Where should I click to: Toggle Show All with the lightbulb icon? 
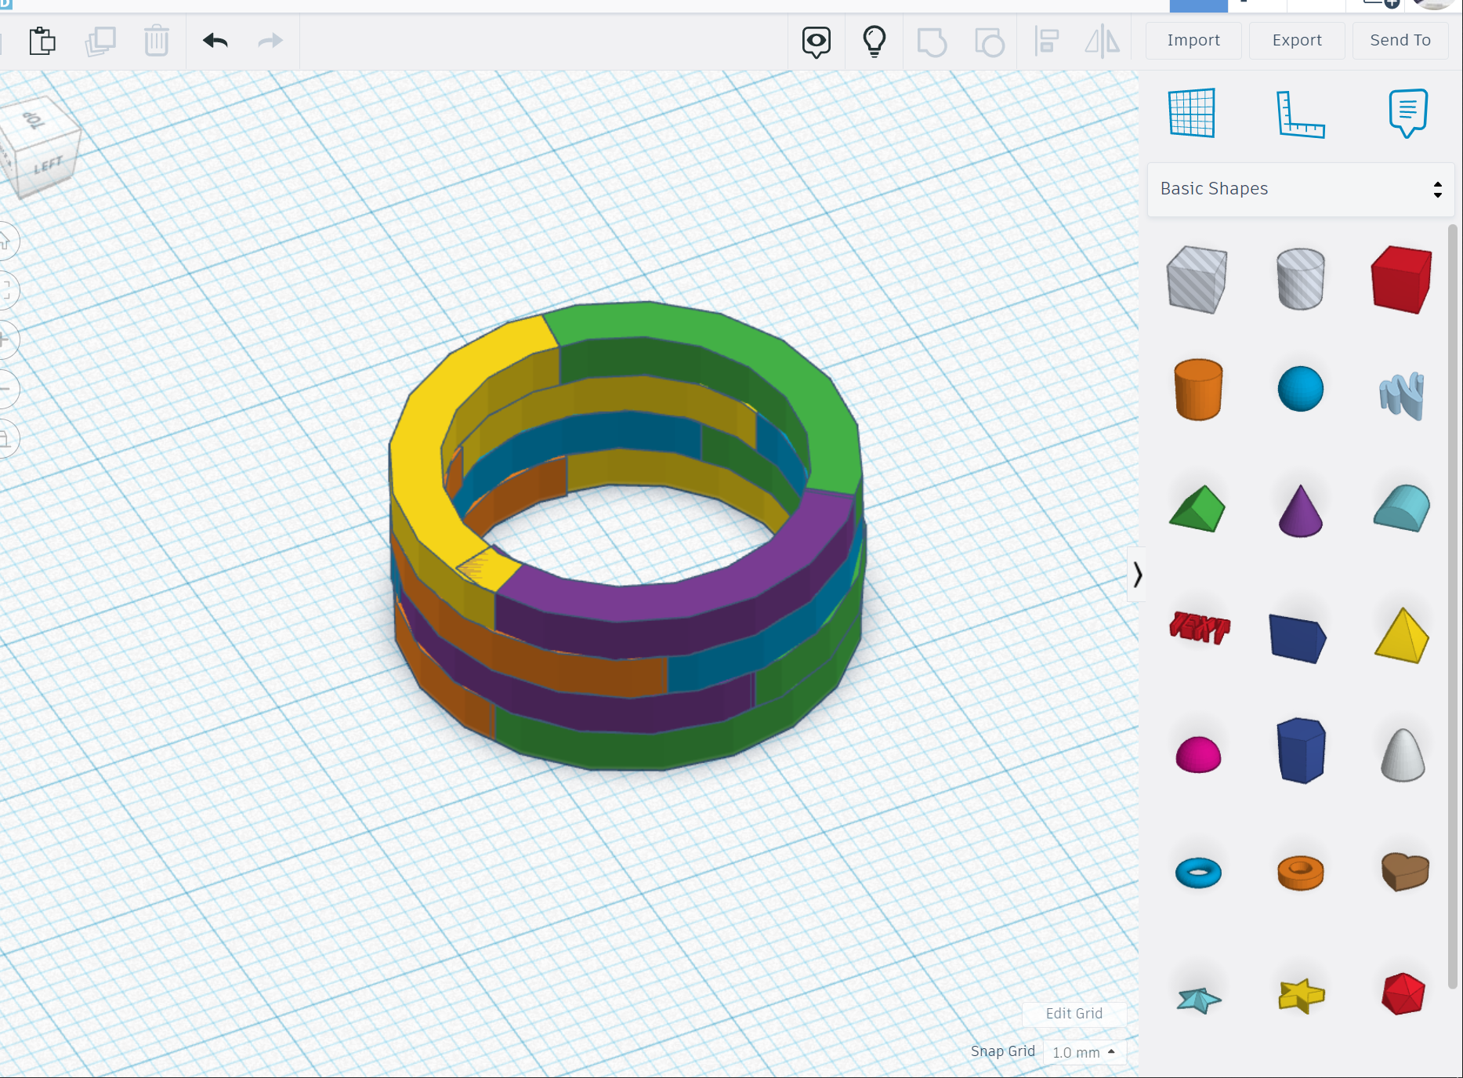tap(875, 41)
